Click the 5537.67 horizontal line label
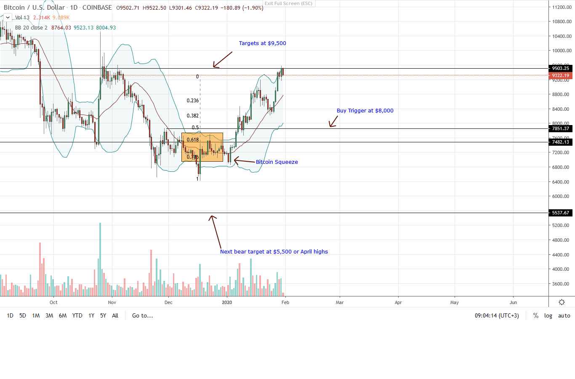575x379 pixels. [561, 213]
